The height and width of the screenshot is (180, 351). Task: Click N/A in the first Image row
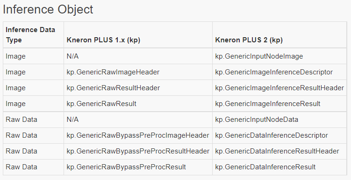72,56
